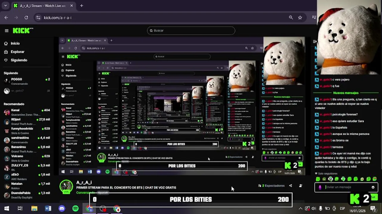Open recommended channel funnyhoodvidz
This screenshot has height=214, width=382.
coord(27,130)
